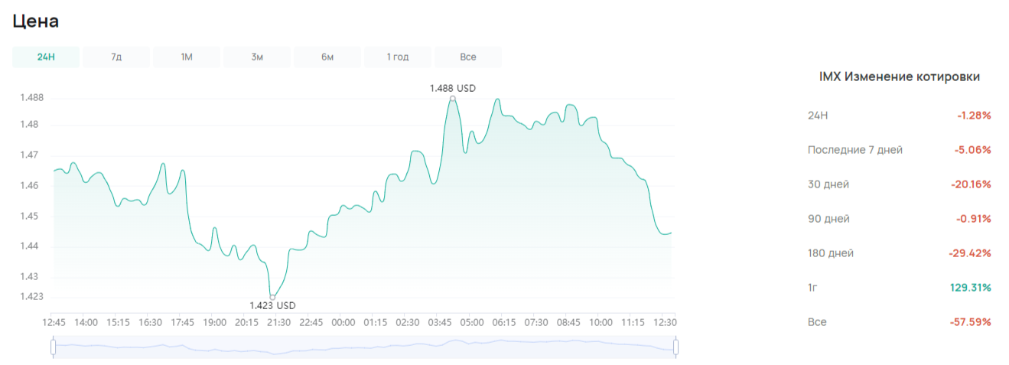Click the 1г change value 129.31%
The image size is (1009, 365).
[970, 288]
